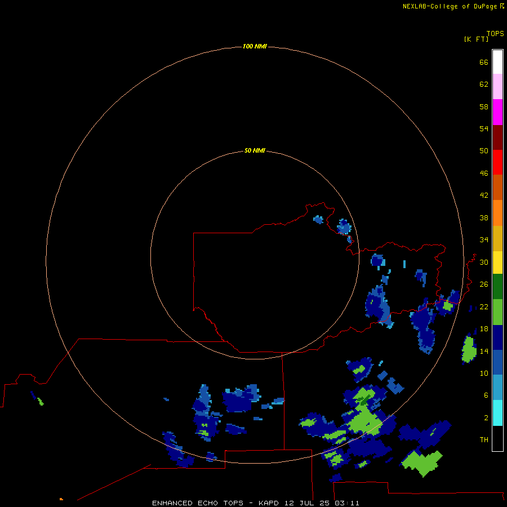The width and height of the screenshot is (507, 507).
Task: Click the legend value 46
Action: (x=484, y=173)
